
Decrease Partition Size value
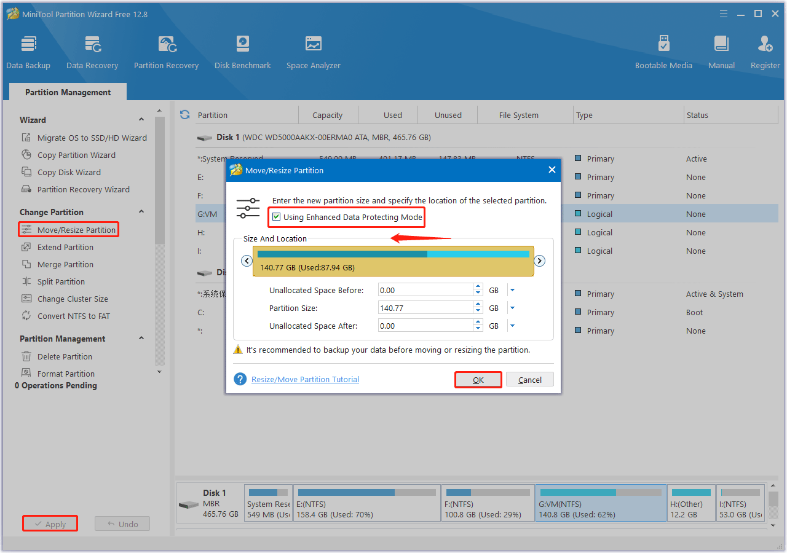pos(478,311)
